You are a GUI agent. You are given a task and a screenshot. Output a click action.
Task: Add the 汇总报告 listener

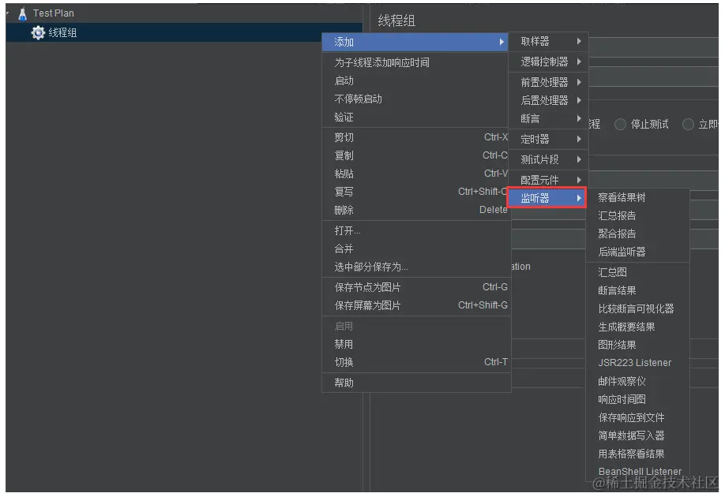click(x=638, y=215)
